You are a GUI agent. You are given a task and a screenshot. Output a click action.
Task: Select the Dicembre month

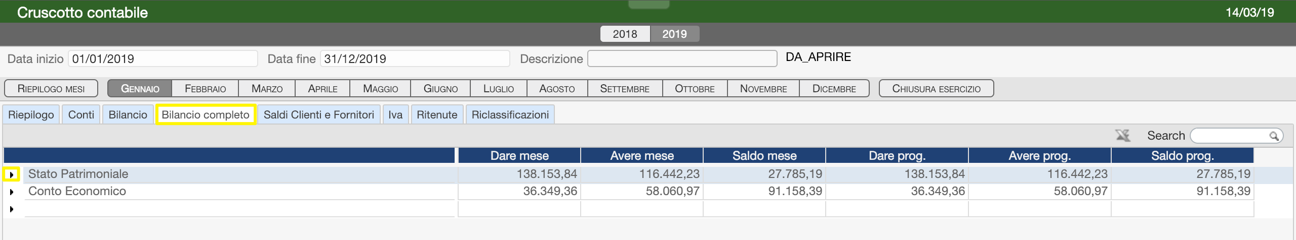pyautogui.click(x=834, y=88)
